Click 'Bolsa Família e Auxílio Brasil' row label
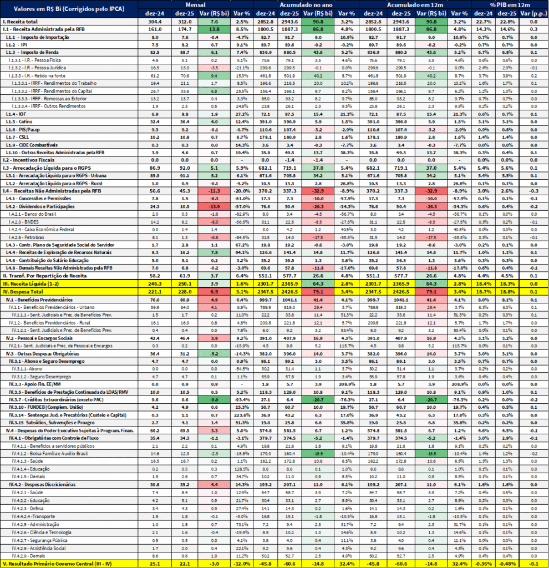Image resolution: width=549 pixels, height=568 pixels. [49, 453]
